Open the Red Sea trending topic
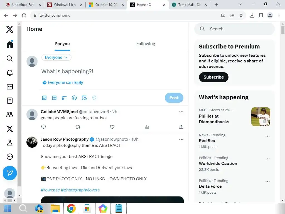This screenshot has width=285, height=214. (207, 141)
